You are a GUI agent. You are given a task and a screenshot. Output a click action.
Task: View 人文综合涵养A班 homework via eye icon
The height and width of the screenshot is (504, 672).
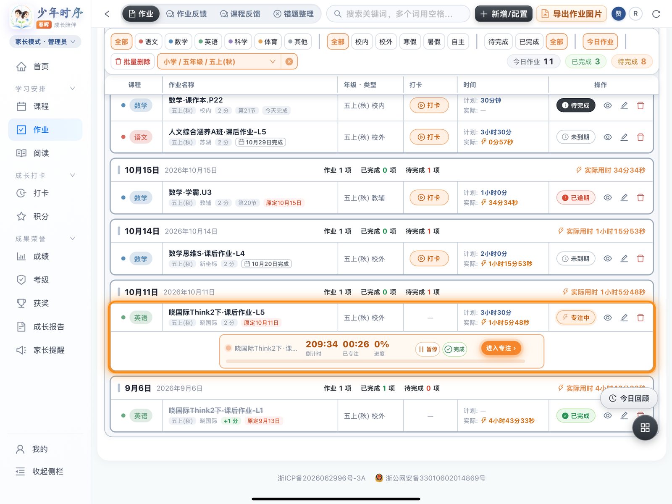coord(607,137)
